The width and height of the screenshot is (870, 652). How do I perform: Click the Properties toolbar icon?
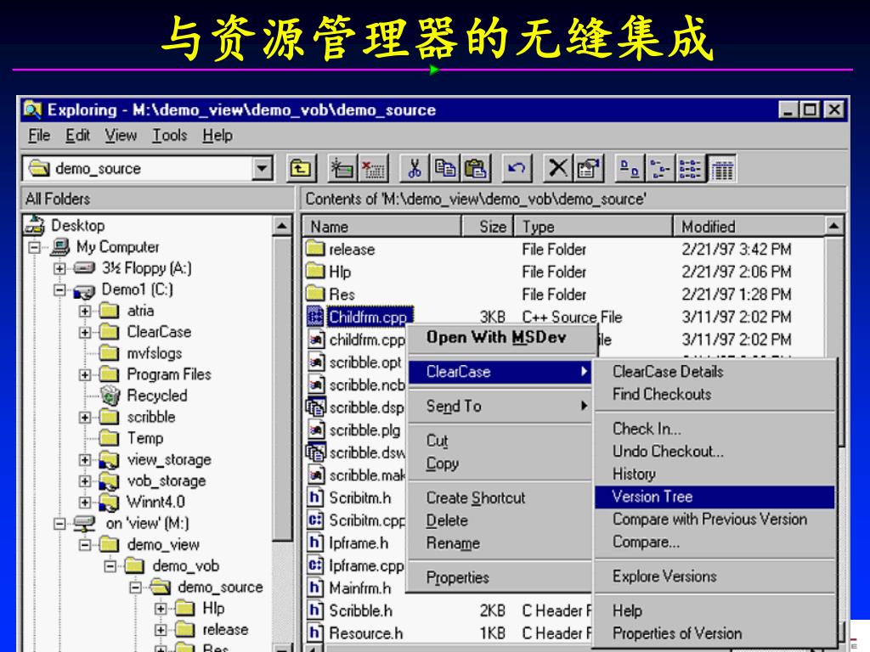(x=588, y=168)
